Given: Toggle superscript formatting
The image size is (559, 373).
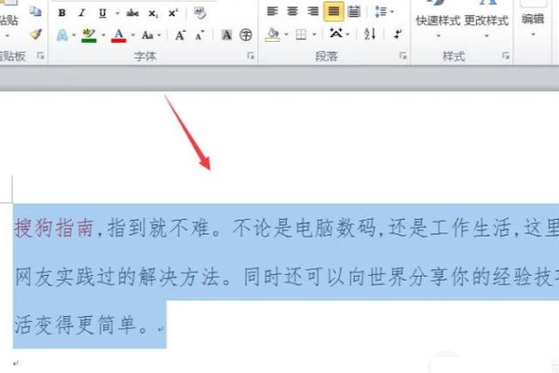Looking at the screenshot, I should pos(173,13).
